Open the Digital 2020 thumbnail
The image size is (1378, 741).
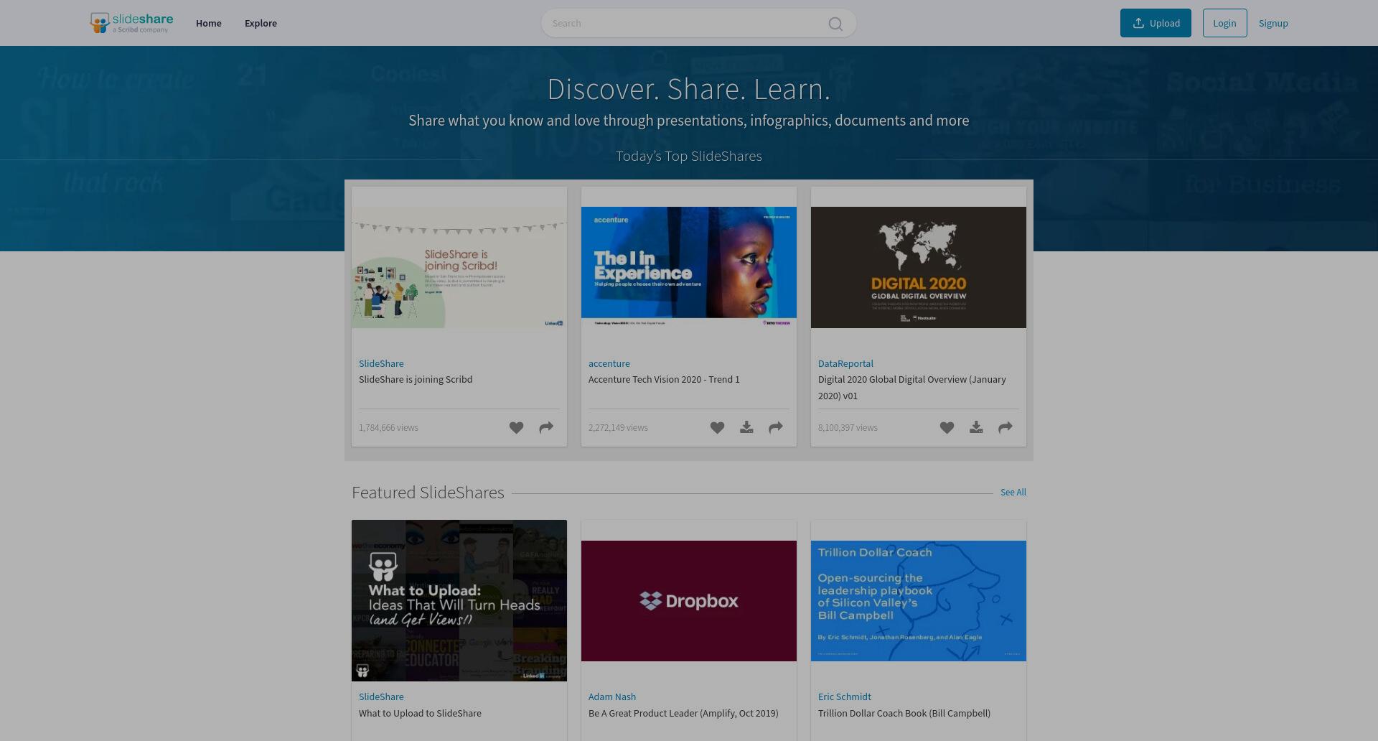tap(919, 268)
